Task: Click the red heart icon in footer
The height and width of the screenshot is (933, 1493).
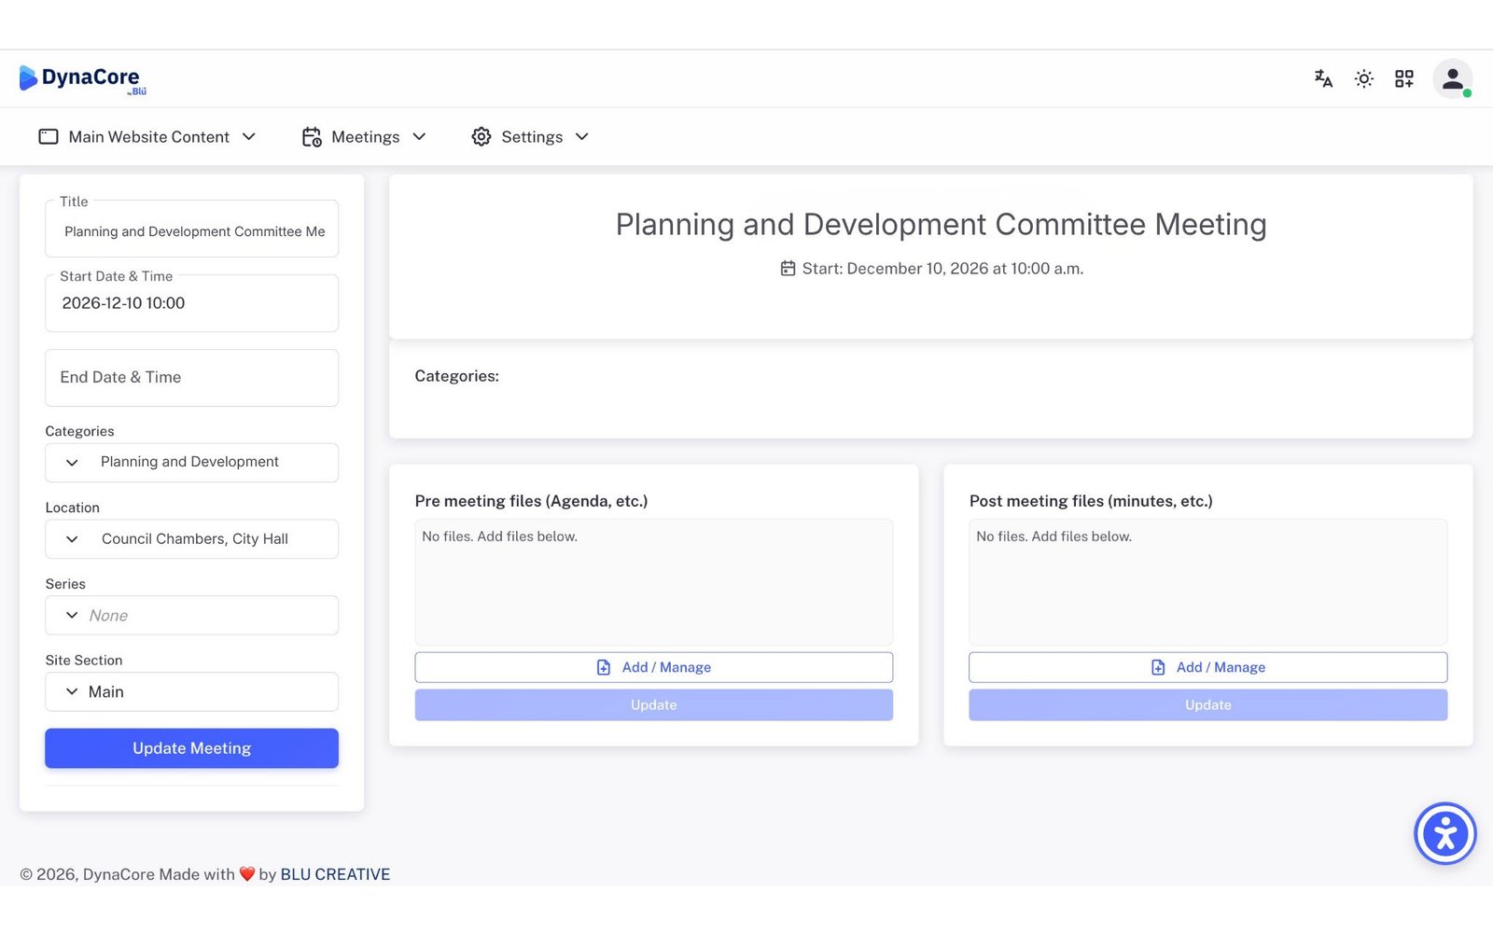Action: (x=247, y=874)
